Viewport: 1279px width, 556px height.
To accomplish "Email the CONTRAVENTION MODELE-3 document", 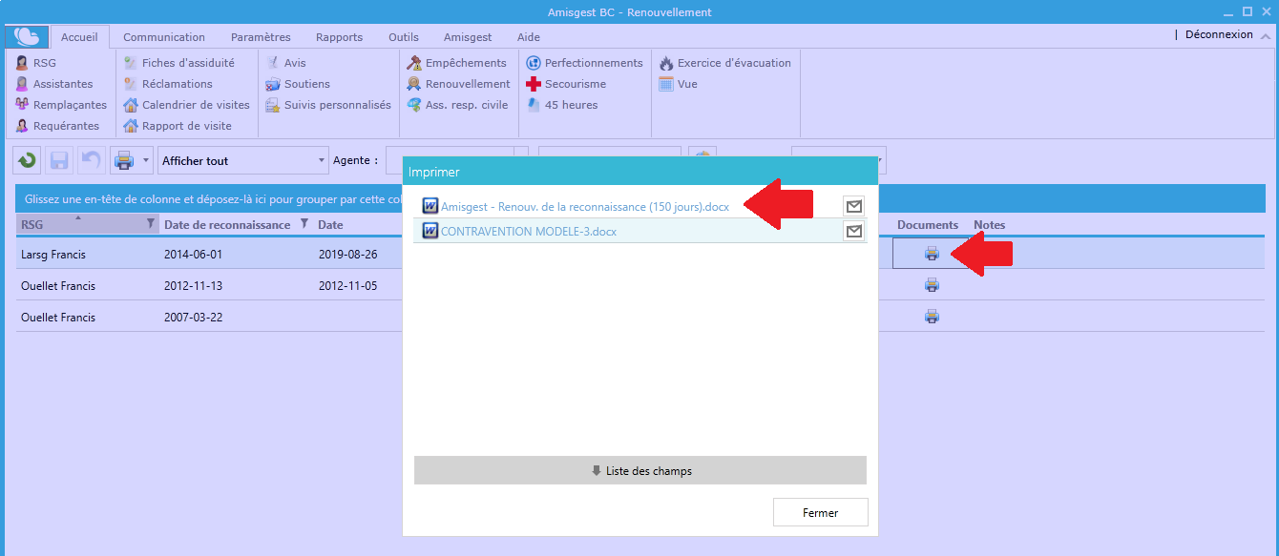I will (854, 231).
